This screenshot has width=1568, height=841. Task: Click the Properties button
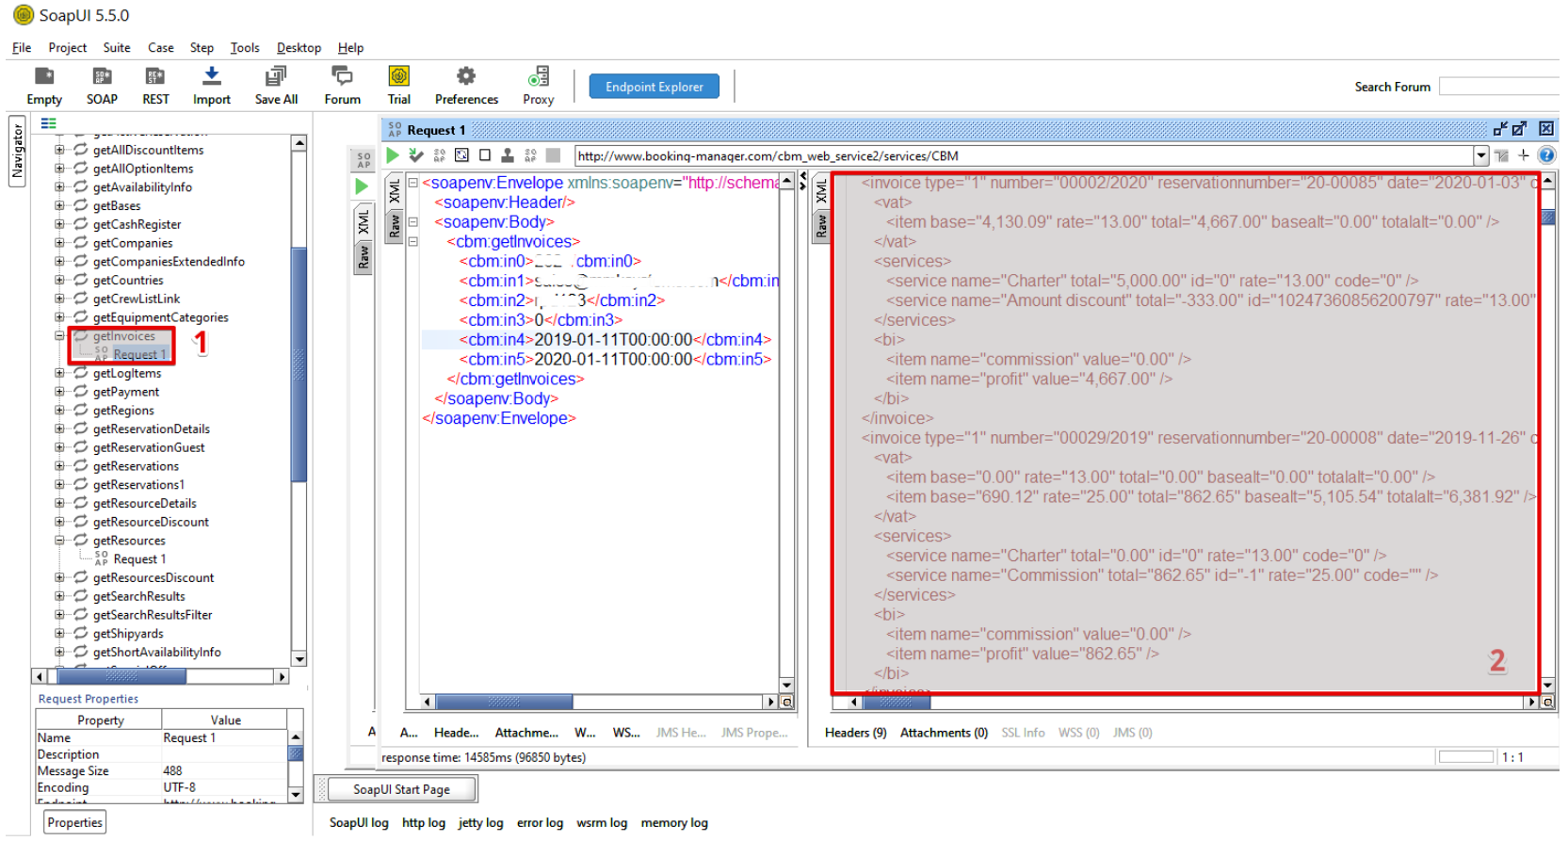coord(75,822)
